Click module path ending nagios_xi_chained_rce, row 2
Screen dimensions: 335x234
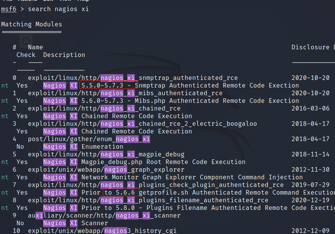[x=104, y=109]
